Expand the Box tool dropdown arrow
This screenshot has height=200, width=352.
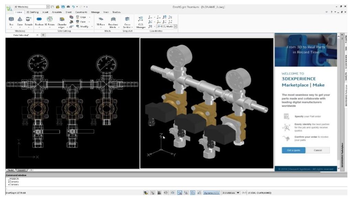[11, 27]
